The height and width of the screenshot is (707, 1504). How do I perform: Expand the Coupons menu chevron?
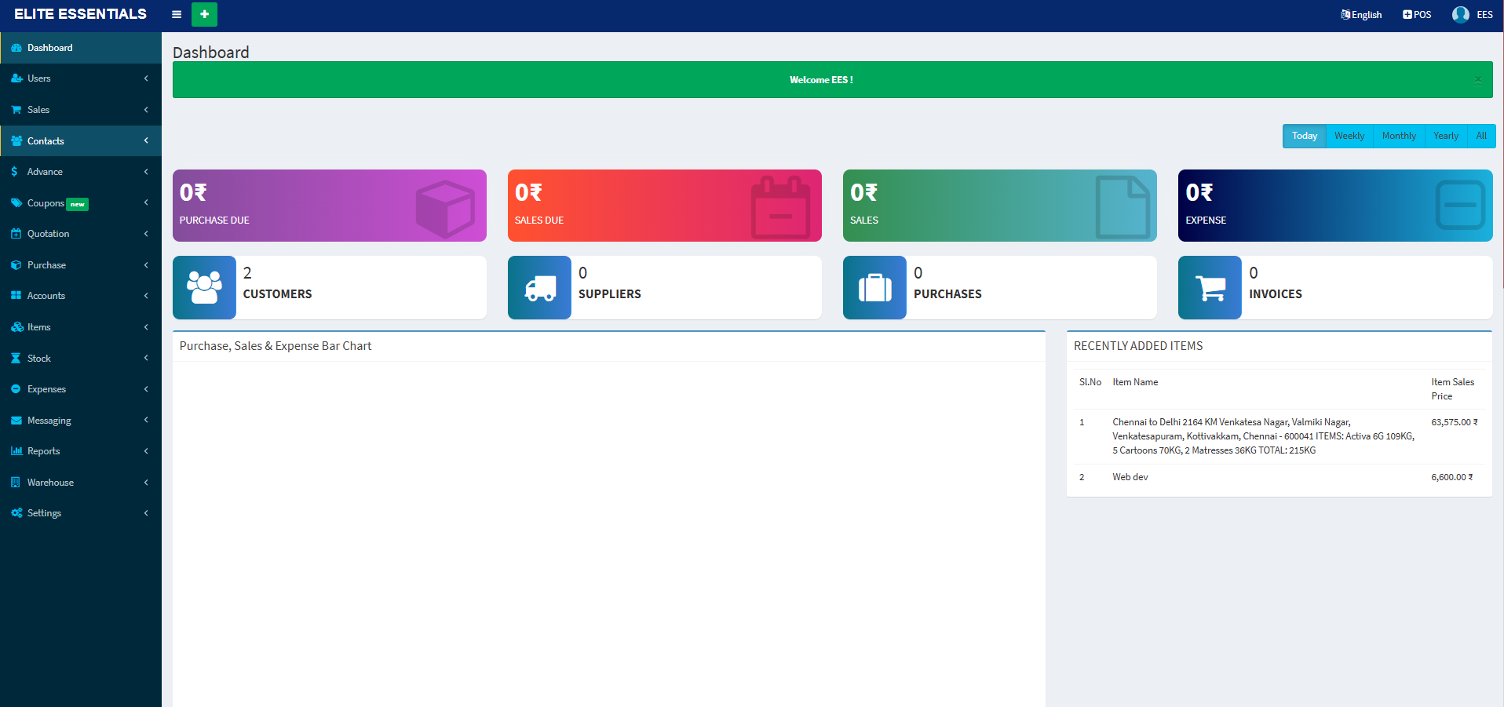146,202
